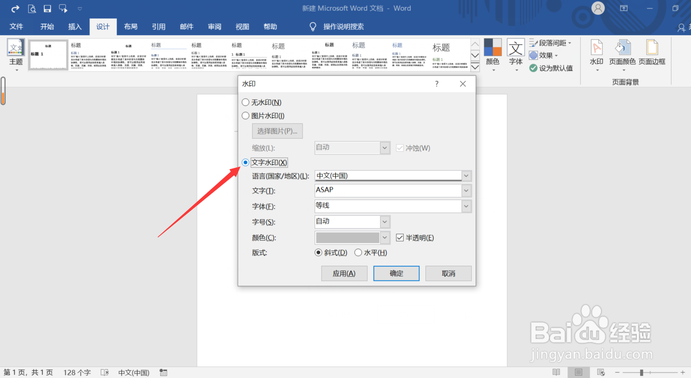The height and width of the screenshot is (378, 691).
Task: Click the 应用 apply button
Action: [344, 274]
